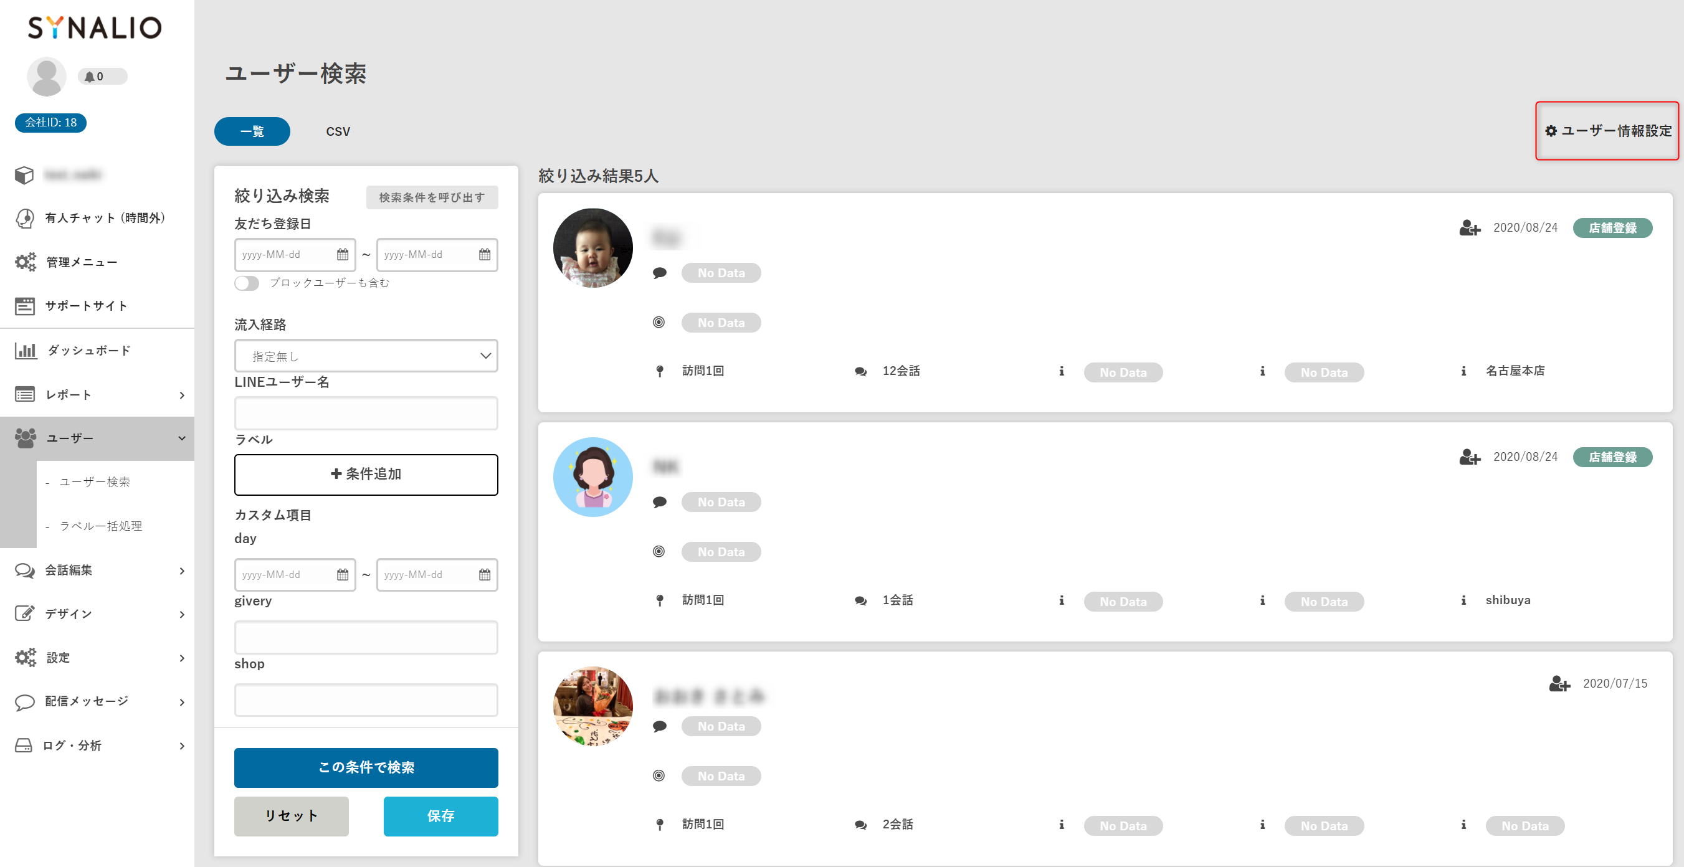Viewport: 1684px width, 867px height.
Task: Expand the 配信メッセージ menu
Action: click(182, 703)
